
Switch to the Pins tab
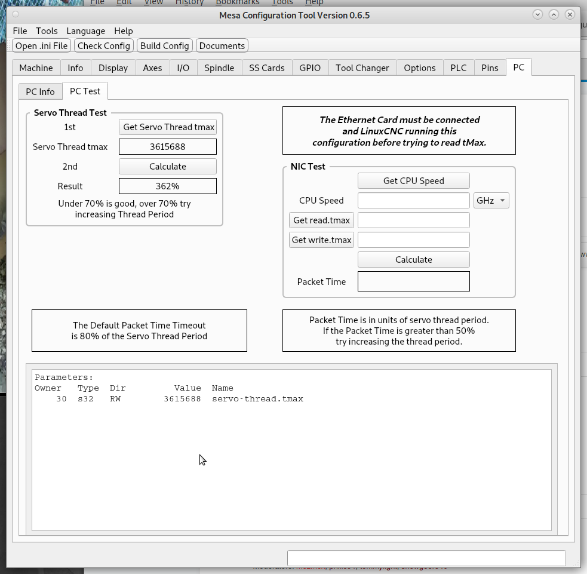point(490,67)
